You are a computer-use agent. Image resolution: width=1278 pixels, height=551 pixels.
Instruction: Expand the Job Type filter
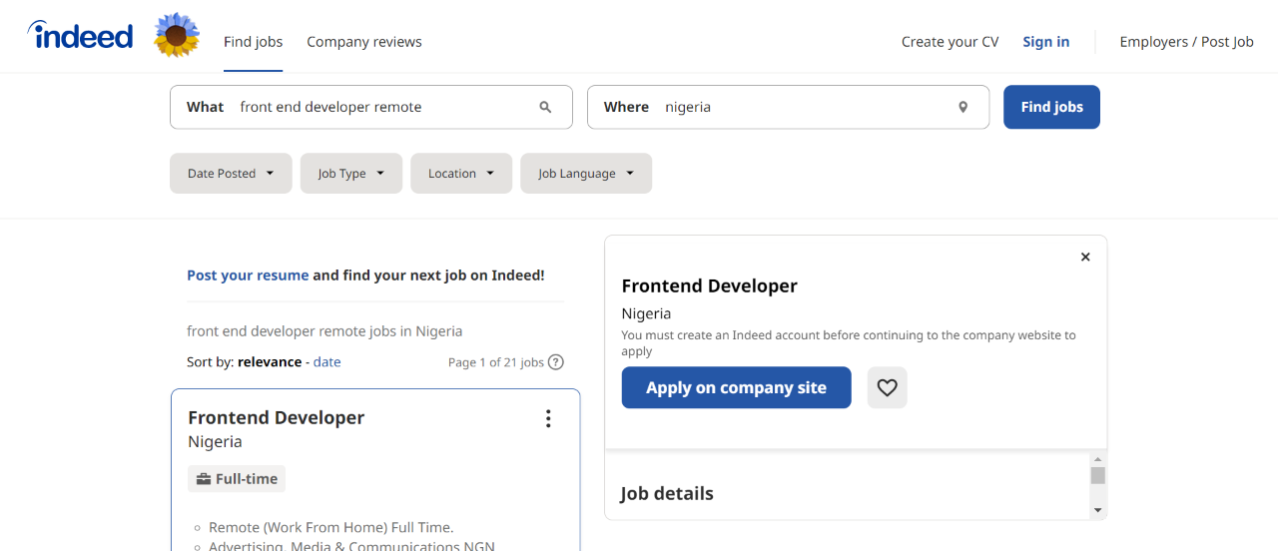(351, 173)
